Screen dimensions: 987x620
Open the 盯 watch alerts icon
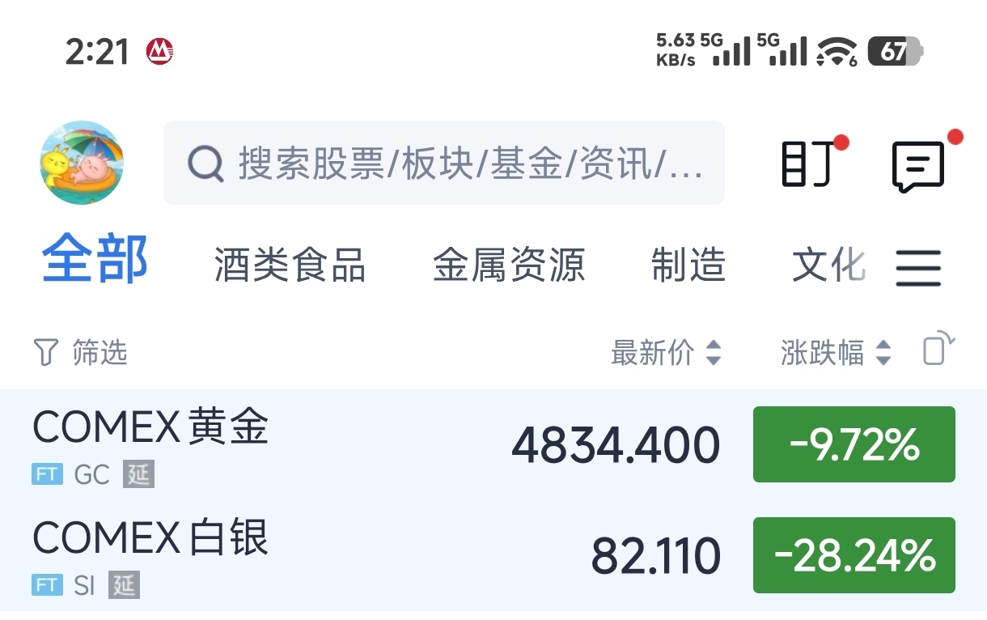point(808,164)
